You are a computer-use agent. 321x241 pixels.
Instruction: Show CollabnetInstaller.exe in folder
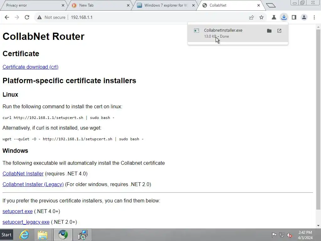(x=269, y=31)
